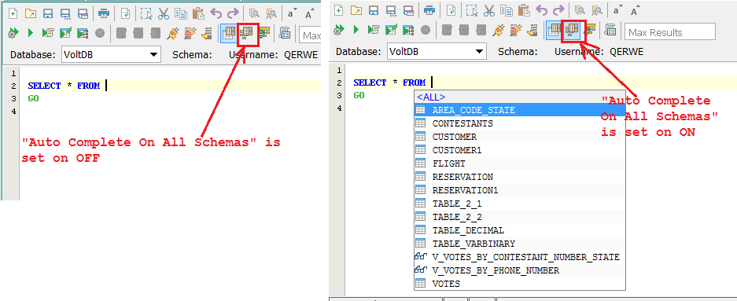Choose CUSTOMER table suggestion
The image size is (737, 301).
coord(519,137)
